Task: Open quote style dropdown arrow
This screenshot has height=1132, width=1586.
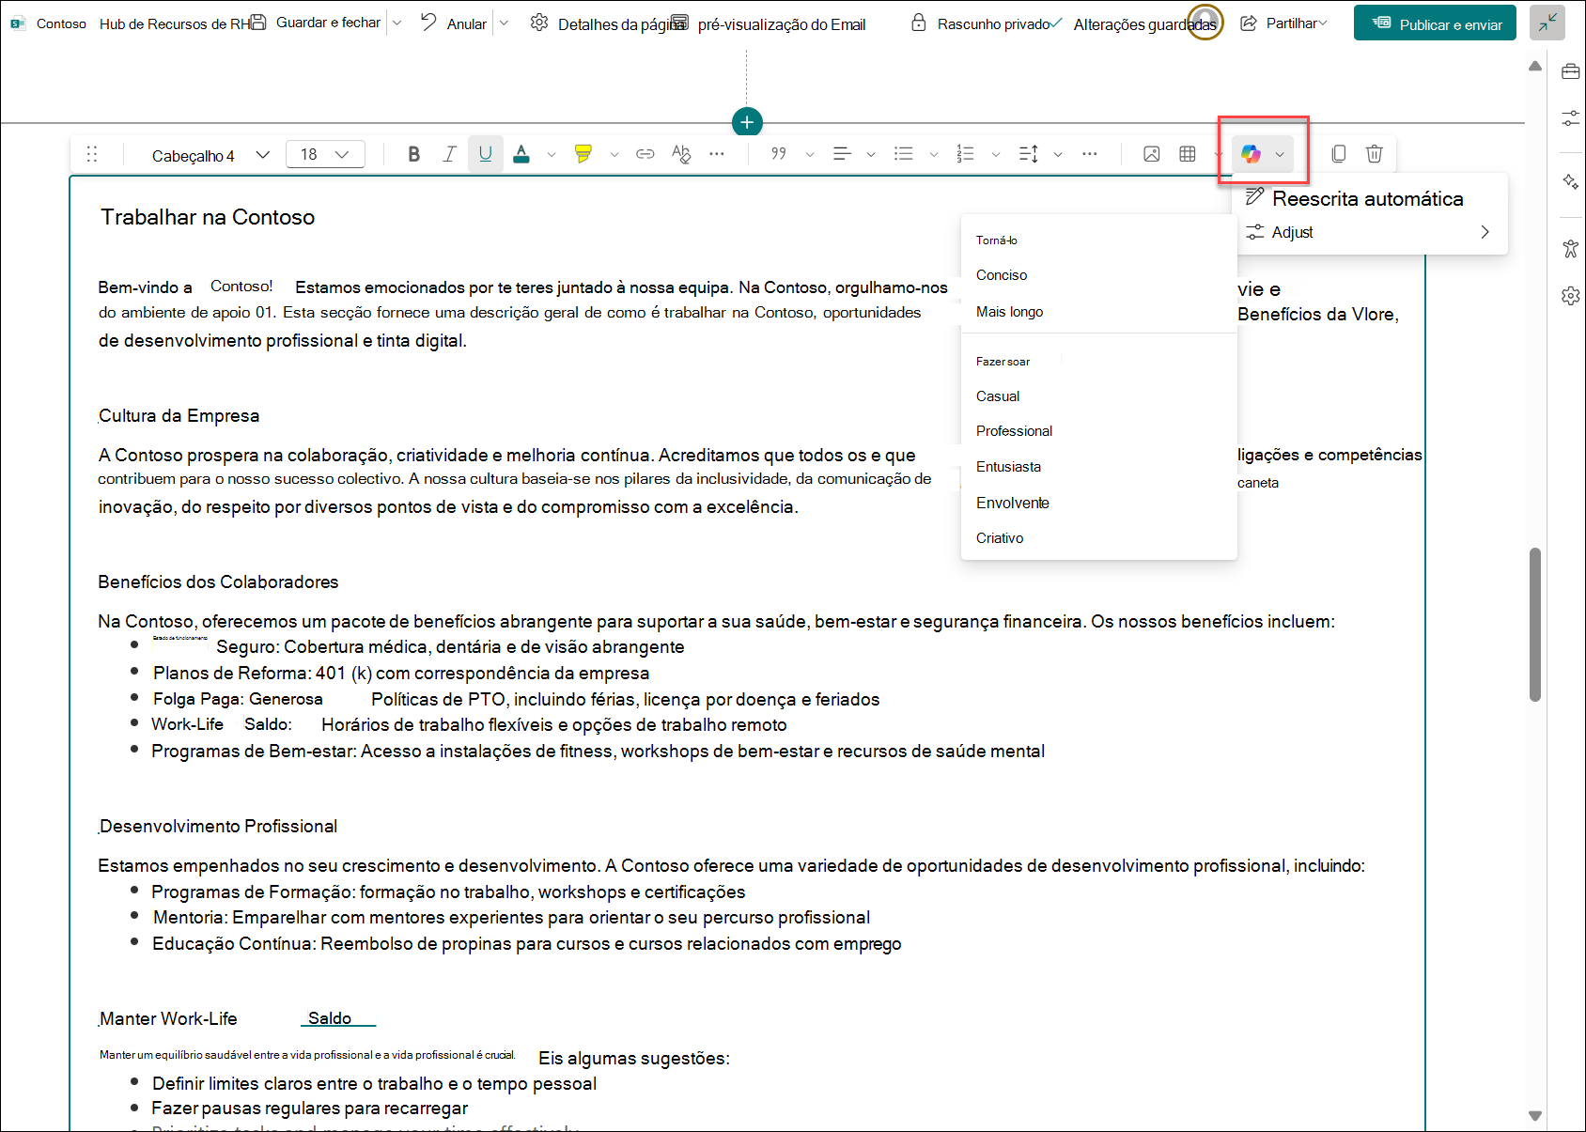Action: (x=810, y=154)
